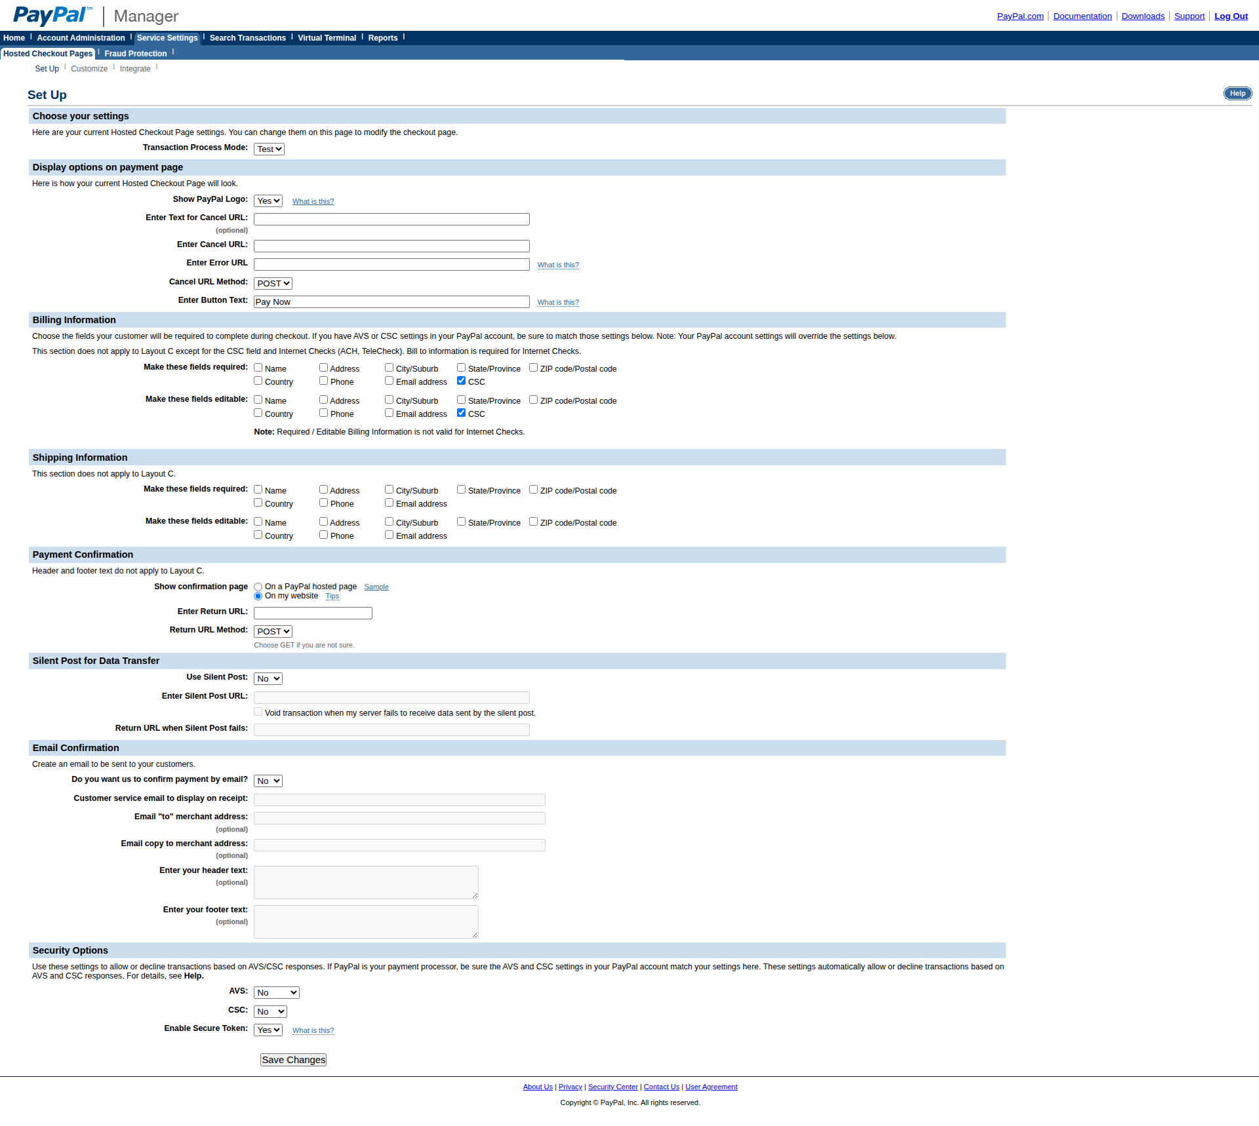
Task: Go to the Virtual Terminal menu
Action: (x=327, y=38)
